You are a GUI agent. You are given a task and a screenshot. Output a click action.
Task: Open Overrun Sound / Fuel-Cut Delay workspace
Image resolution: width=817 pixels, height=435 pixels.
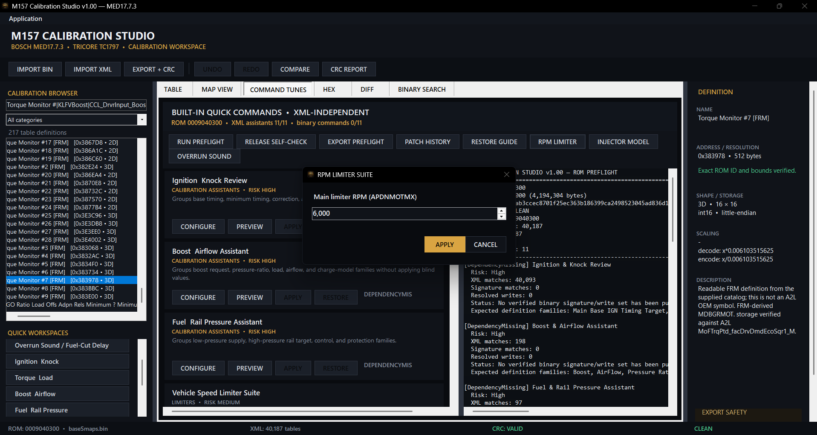[68, 345]
